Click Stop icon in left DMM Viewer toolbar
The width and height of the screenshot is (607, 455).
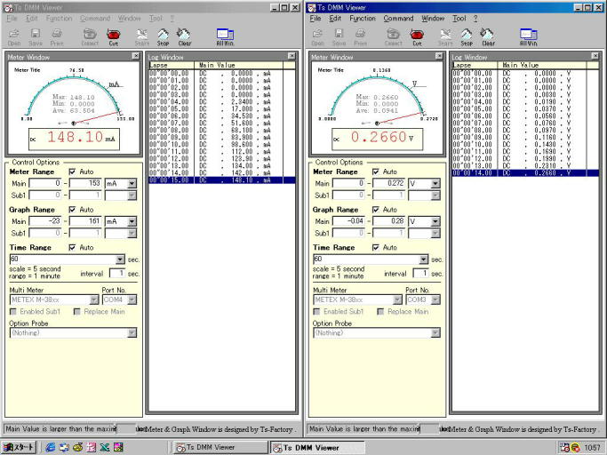163,37
